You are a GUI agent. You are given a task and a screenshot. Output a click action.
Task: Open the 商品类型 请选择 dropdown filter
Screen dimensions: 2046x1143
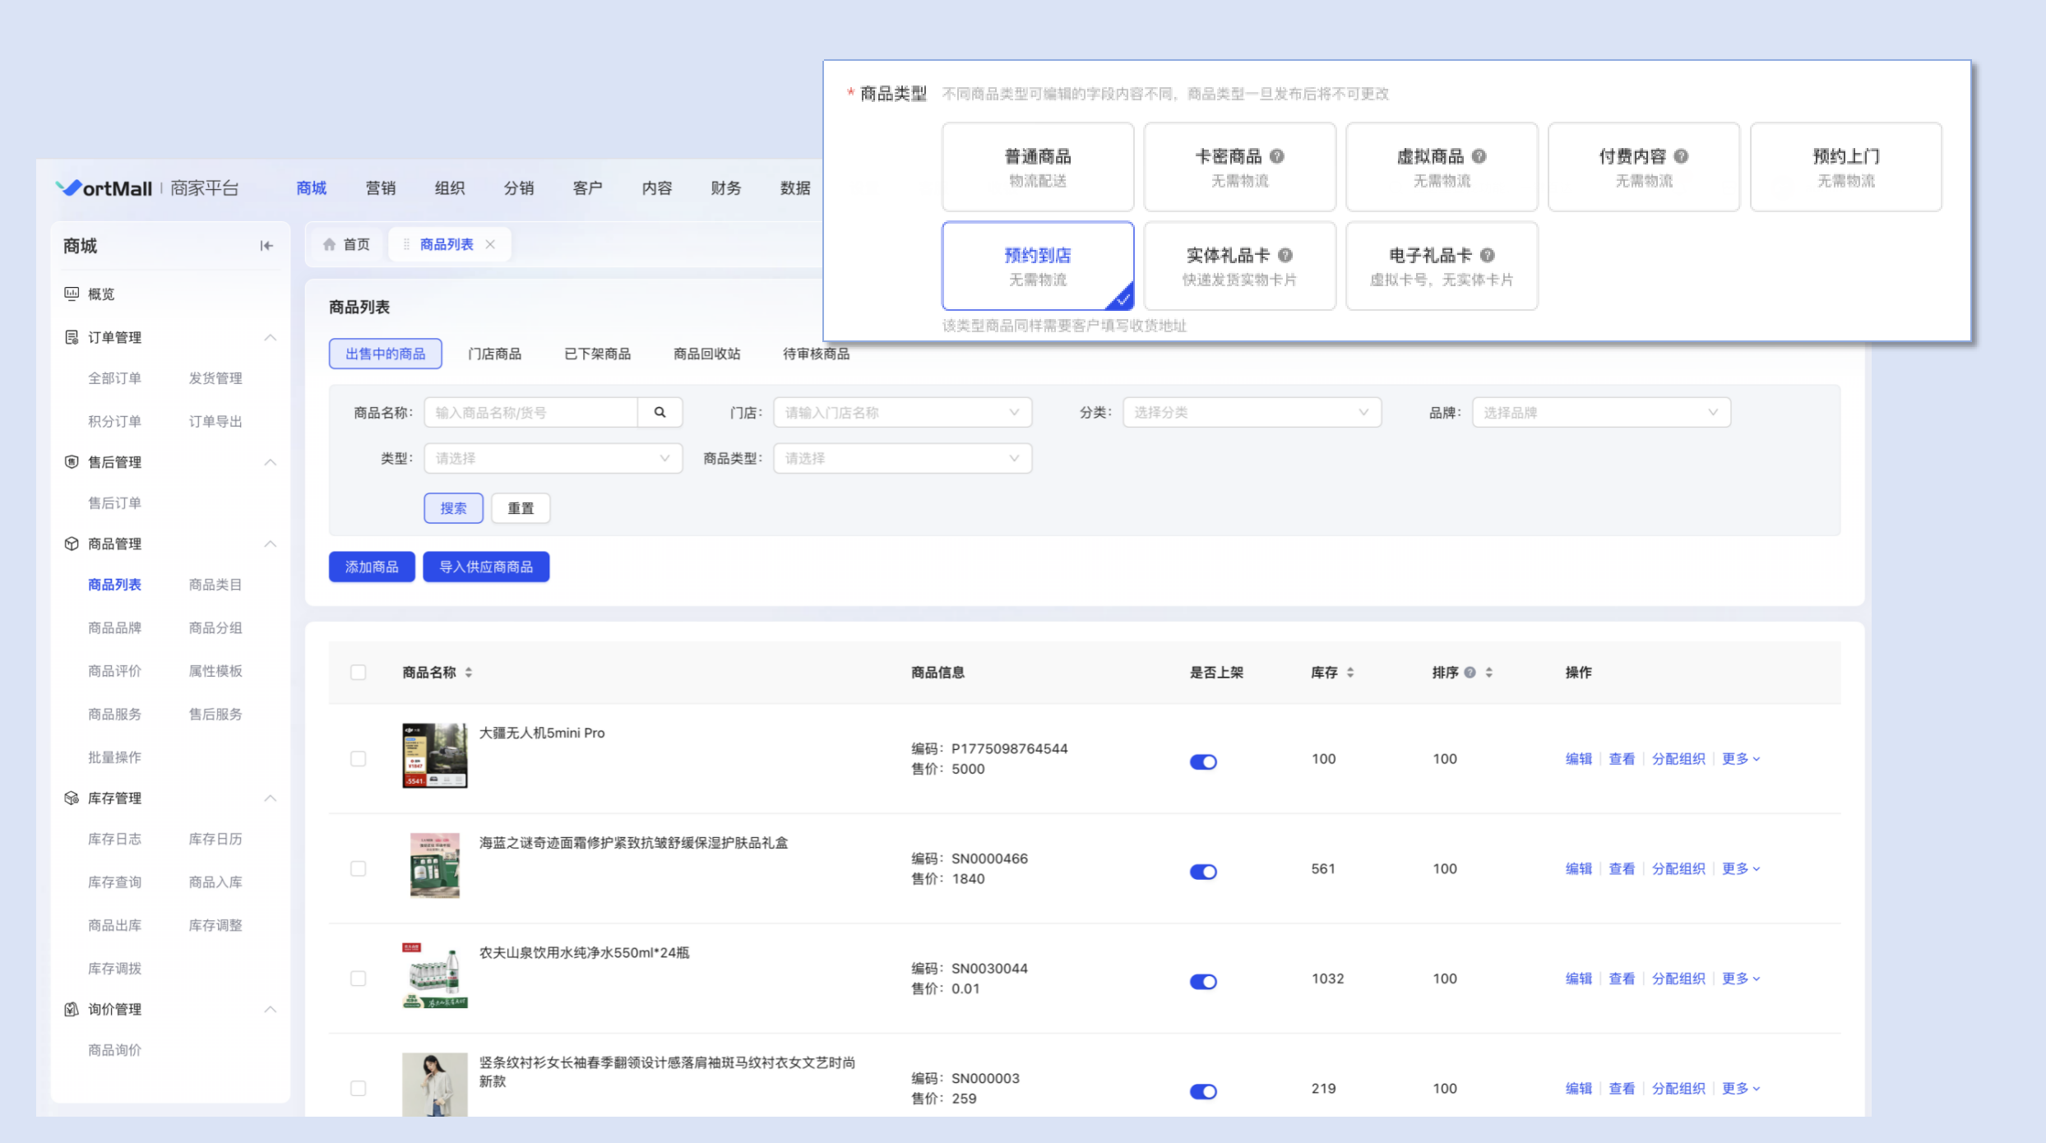point(901,459)
